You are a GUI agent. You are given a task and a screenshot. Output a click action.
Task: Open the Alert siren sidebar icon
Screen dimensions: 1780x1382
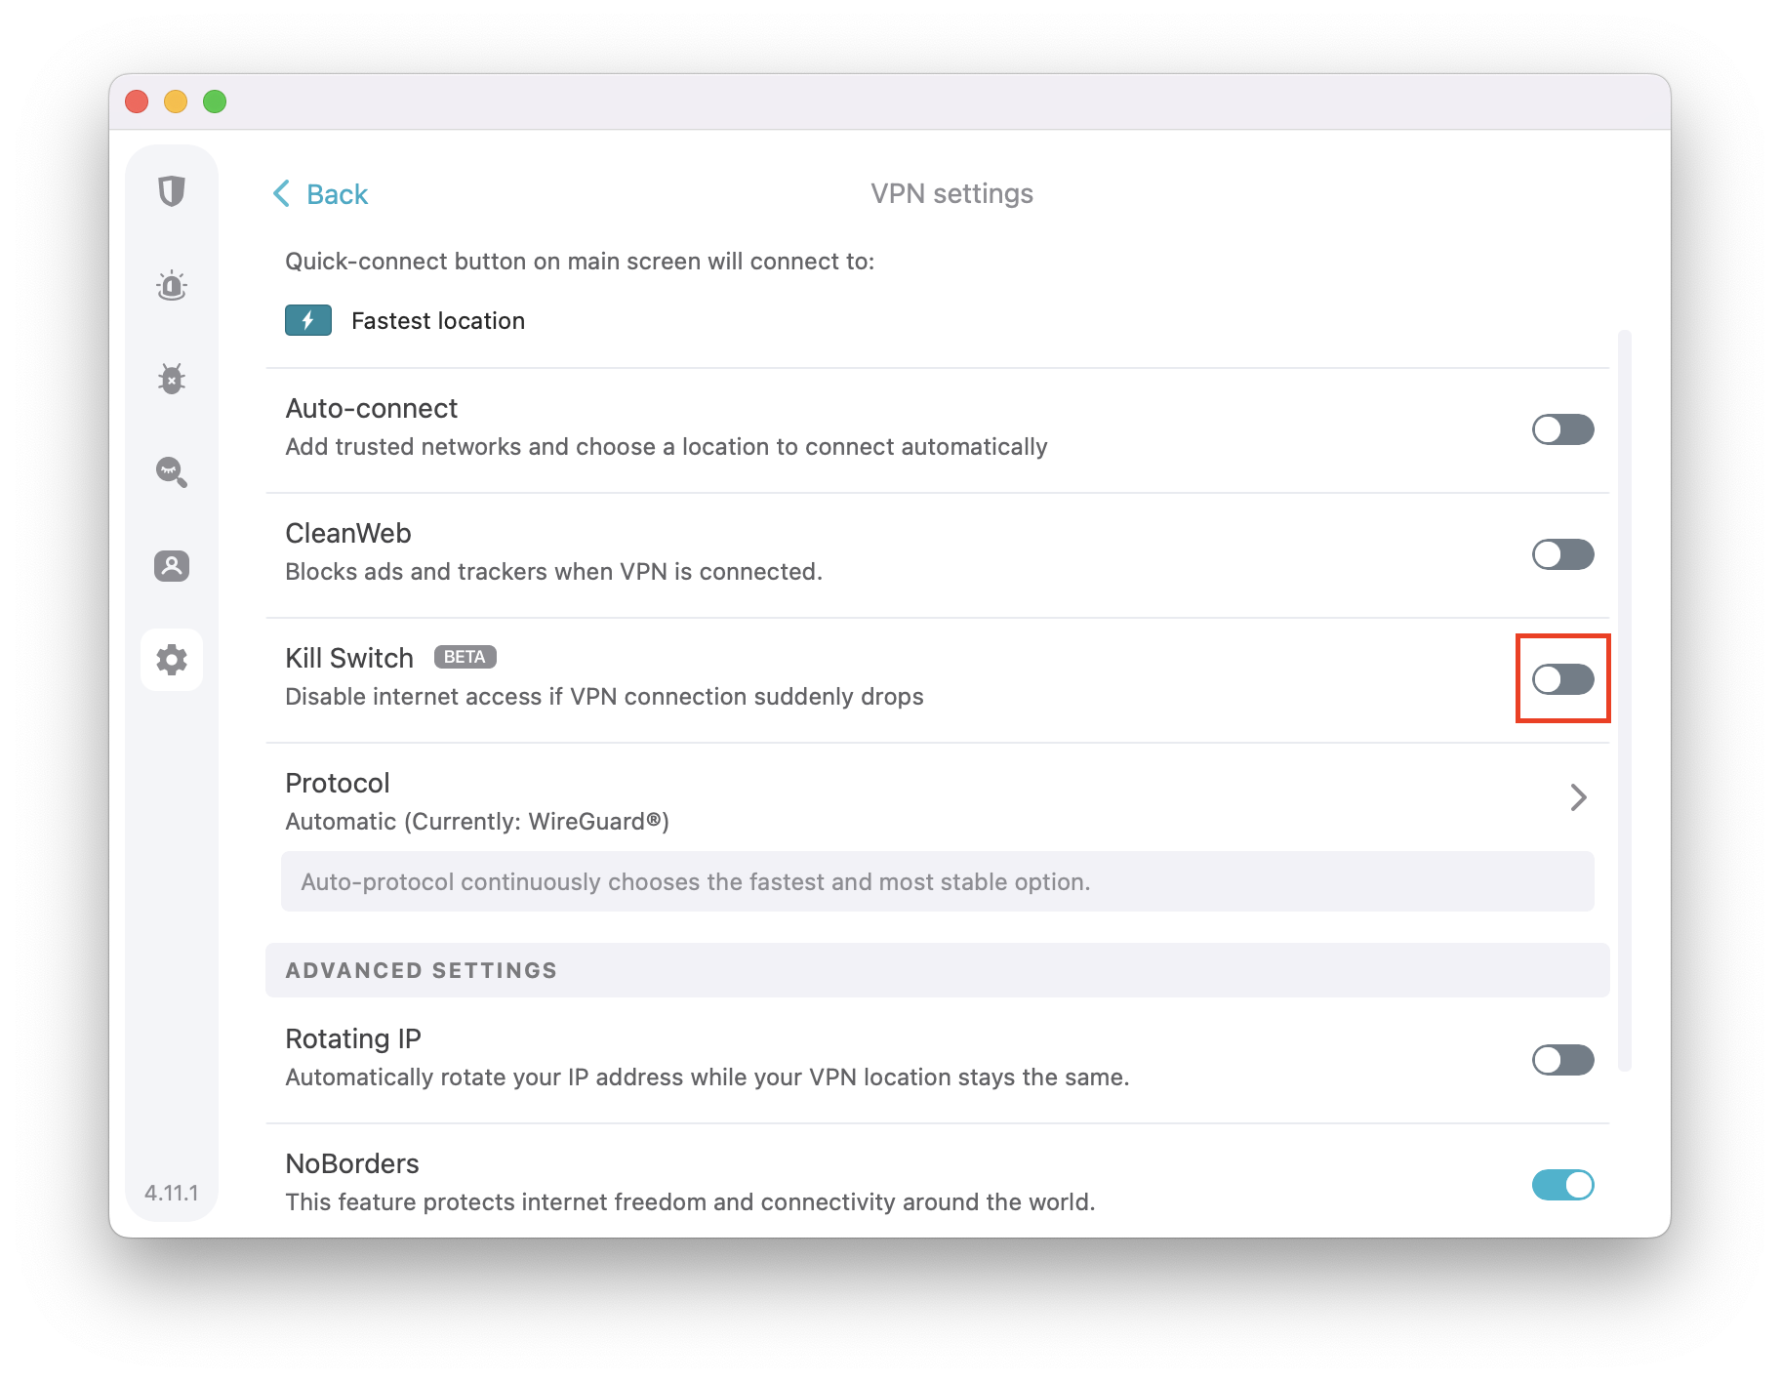[172, 285]
